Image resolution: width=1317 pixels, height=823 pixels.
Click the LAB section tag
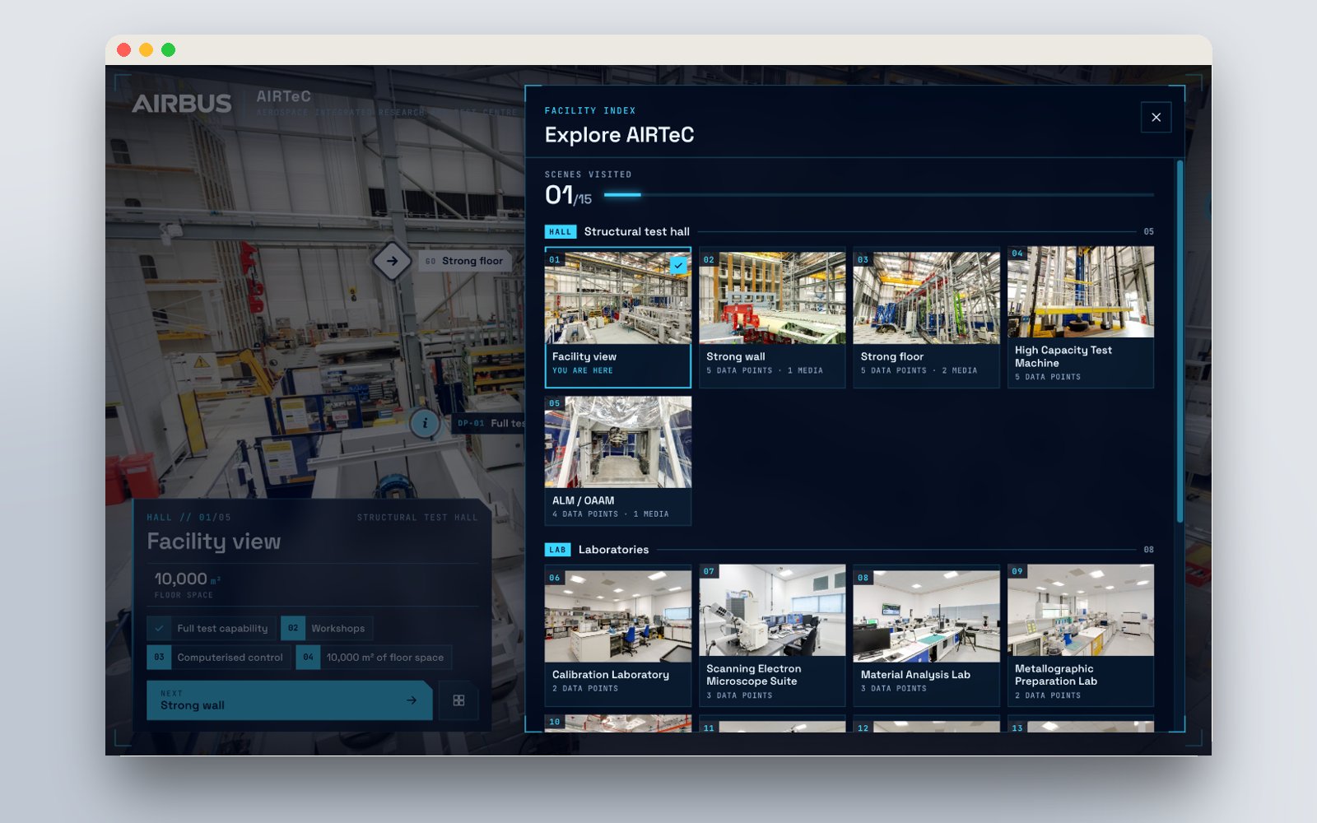coord(557,550)
